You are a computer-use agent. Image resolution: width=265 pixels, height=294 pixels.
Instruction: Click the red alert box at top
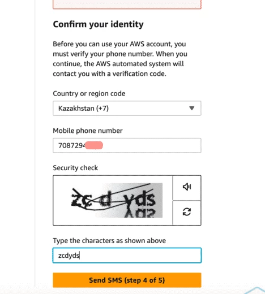coord(127,4)
